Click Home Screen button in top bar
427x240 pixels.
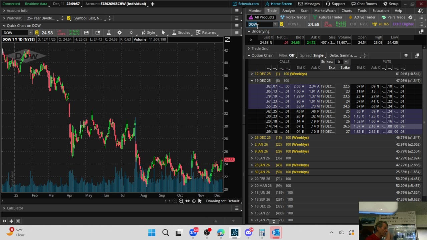click(x=279, y=4)
